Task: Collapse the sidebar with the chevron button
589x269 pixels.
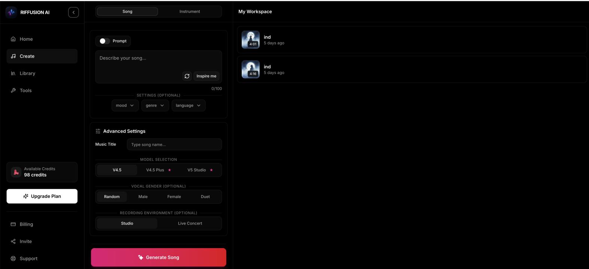Action: [73, 12]
